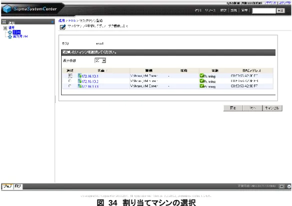Click the MAC address in the 172.16.10.2 row

pos(244,81)
